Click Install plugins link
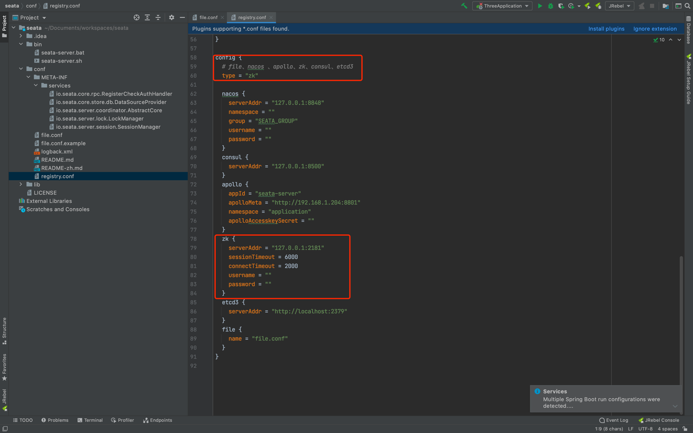This screenshot has width=693, height=433. (x=606, y=29)
